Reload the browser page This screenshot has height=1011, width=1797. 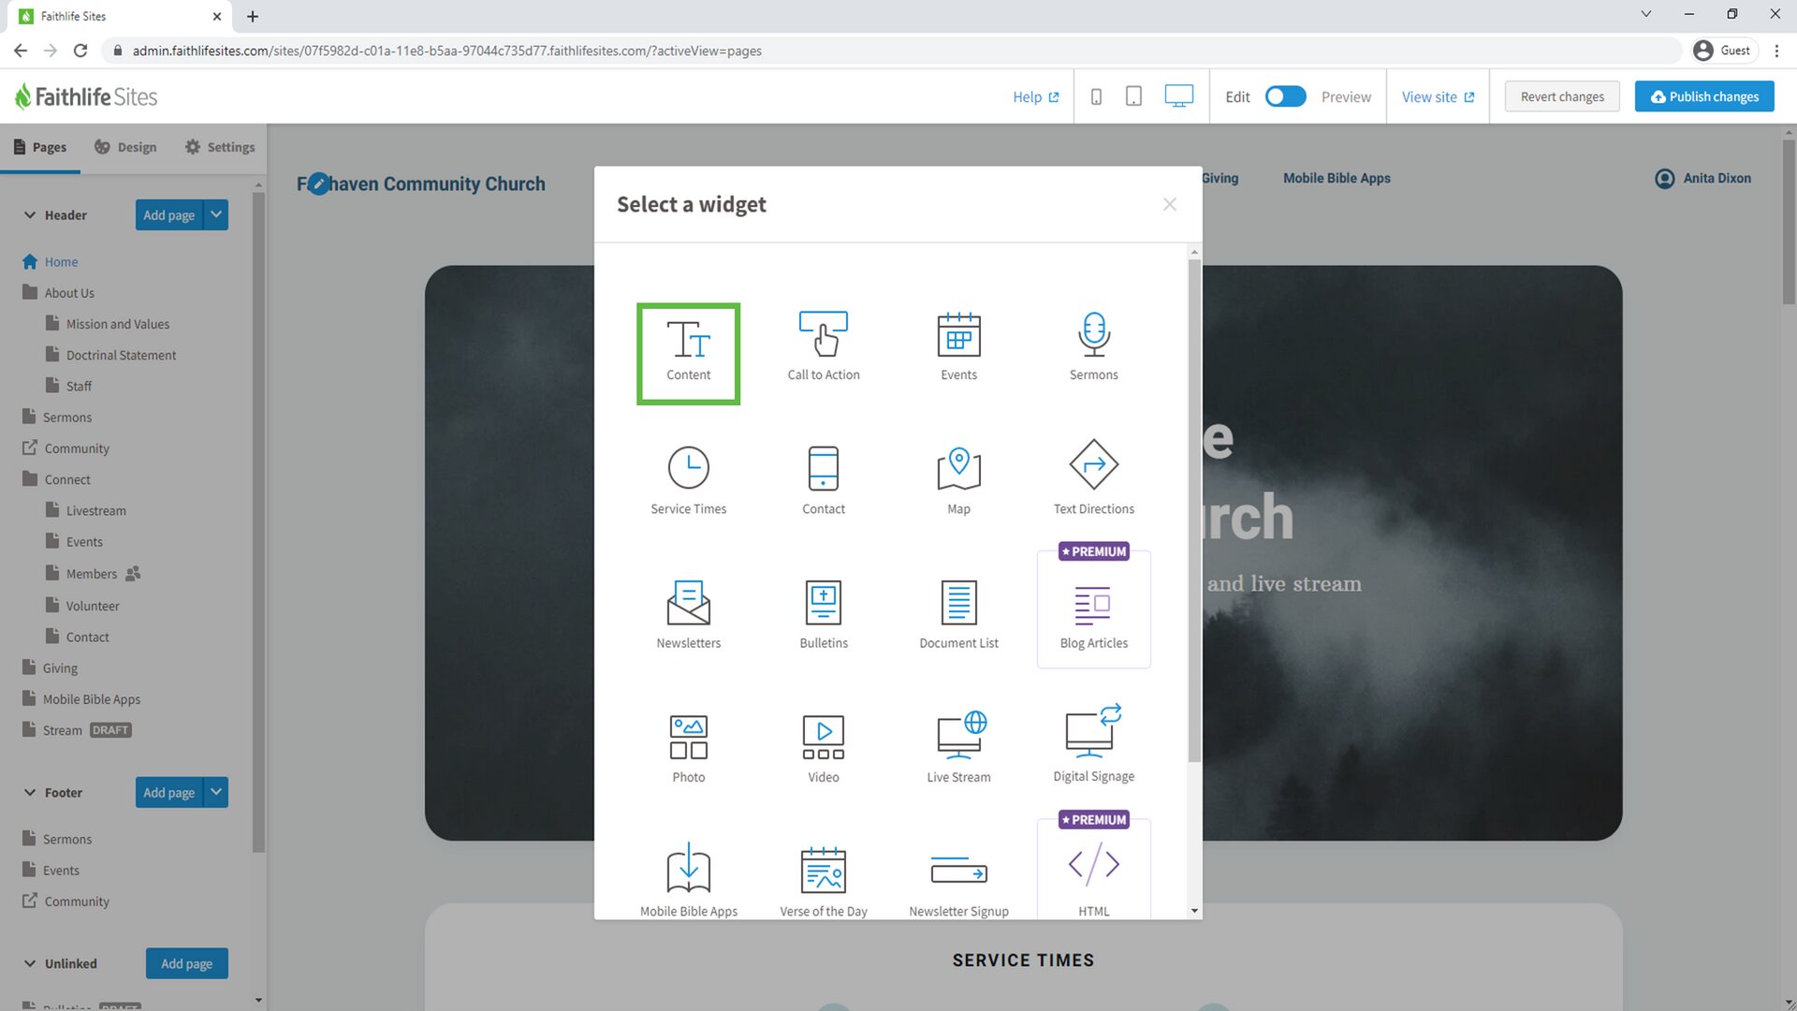coord(80,51)
